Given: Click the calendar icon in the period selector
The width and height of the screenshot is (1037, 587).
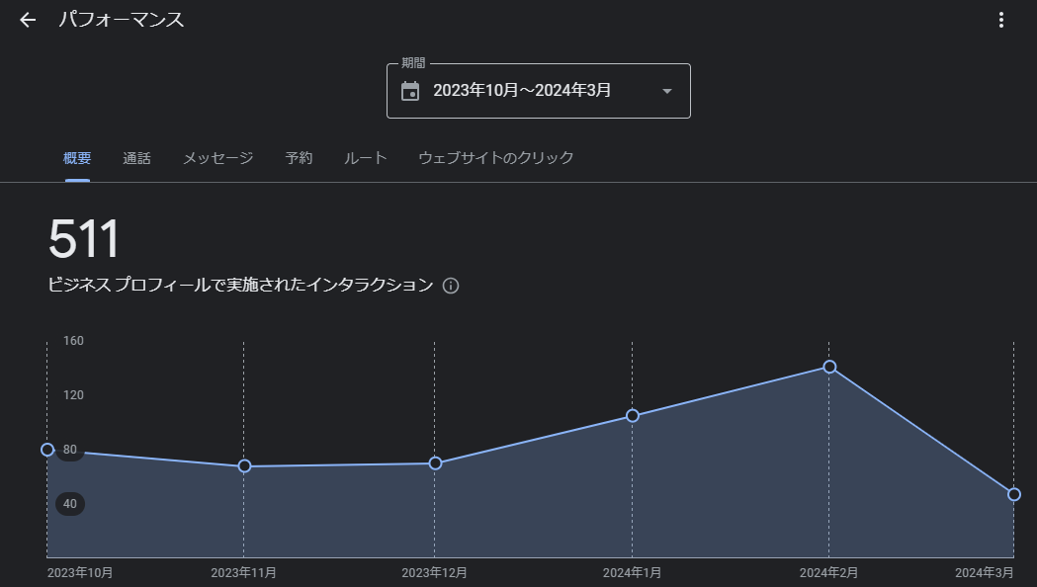Looking at the screenshot, I should tap(410, 91).
